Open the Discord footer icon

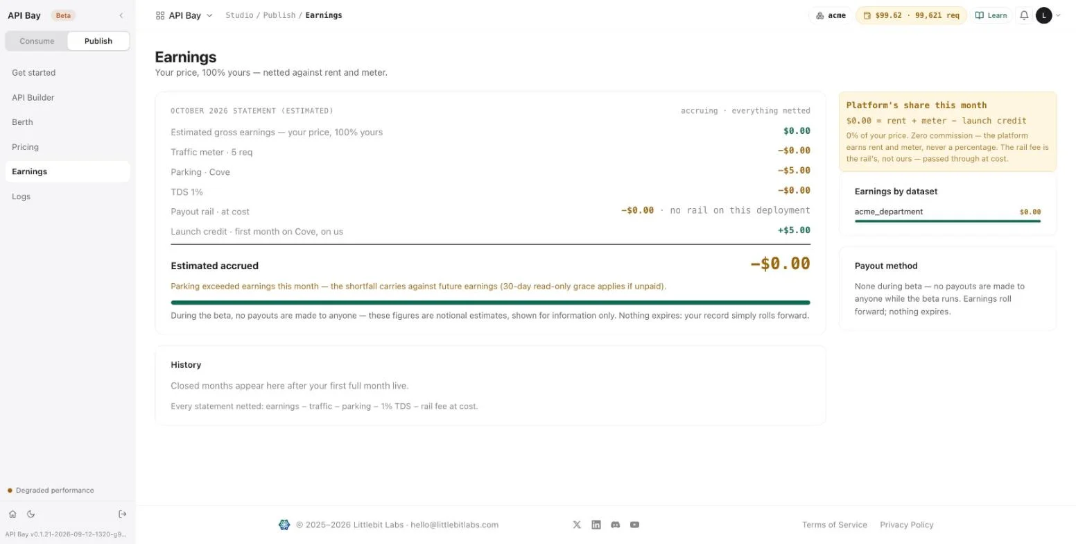click(x=615, y=525)
